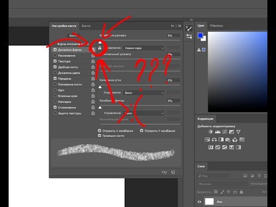Click lock image pixels brush icon

(x=222, y=191)
